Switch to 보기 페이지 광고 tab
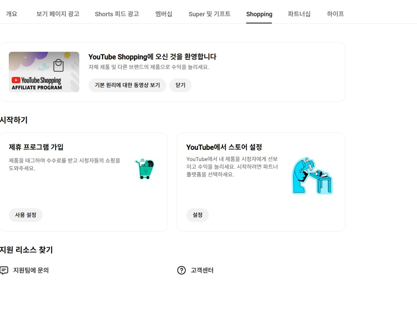Viewport: 417px width, 312px height. pos(58,14)
